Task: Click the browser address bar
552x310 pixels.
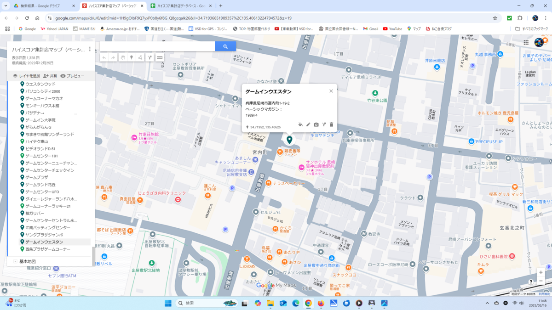Action: pos(271,18)
